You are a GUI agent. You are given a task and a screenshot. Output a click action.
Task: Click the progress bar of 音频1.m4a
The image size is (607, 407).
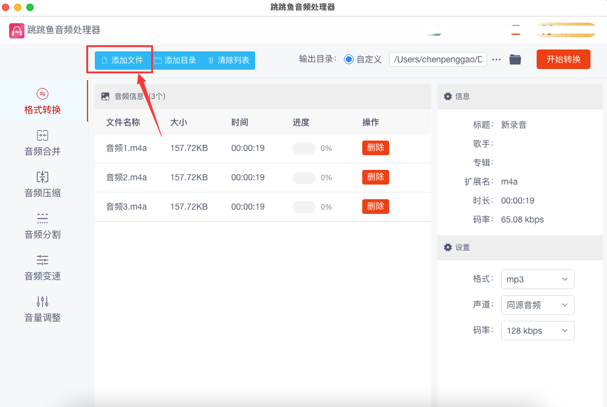pos(304,148)
